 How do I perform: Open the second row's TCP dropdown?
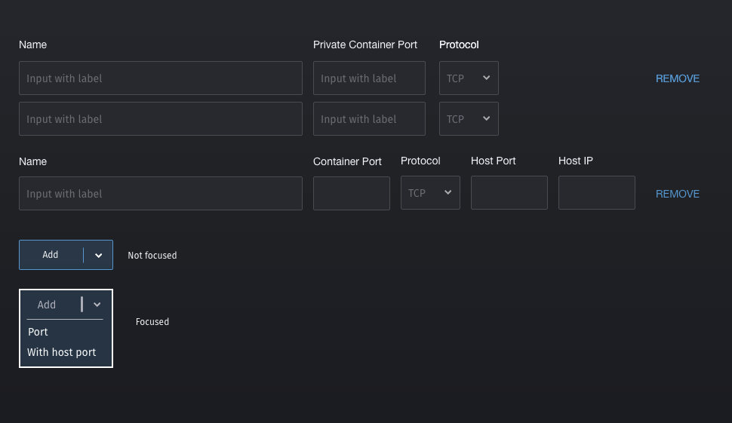click(469, 119)
